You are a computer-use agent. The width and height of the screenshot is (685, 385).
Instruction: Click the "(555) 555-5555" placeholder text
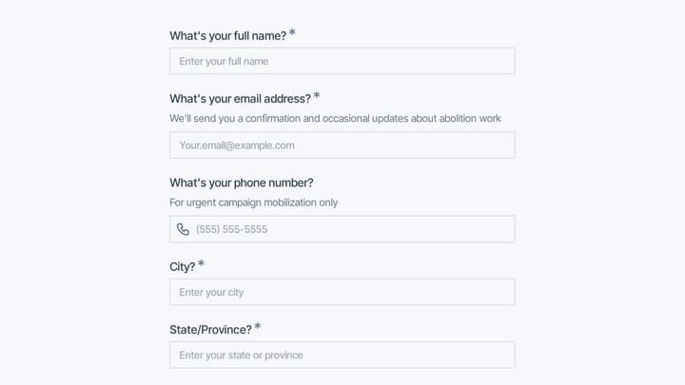coord(231,229)
